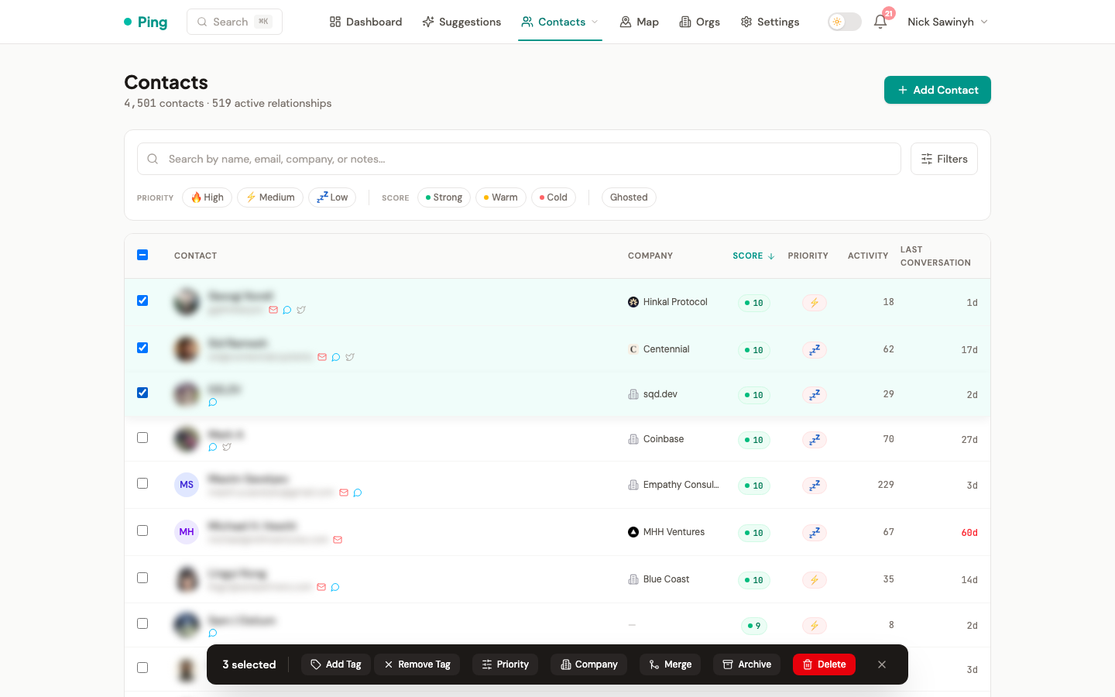
Task: Click the Ping logo
Action: (x=146, y=22)
